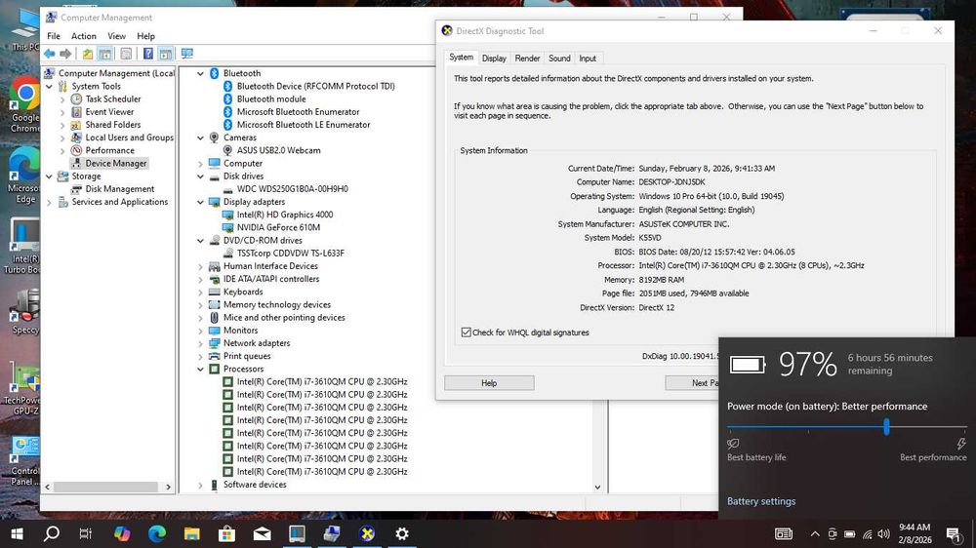
Task: Open taskbar Search magnifier
Action: (53, 533)
